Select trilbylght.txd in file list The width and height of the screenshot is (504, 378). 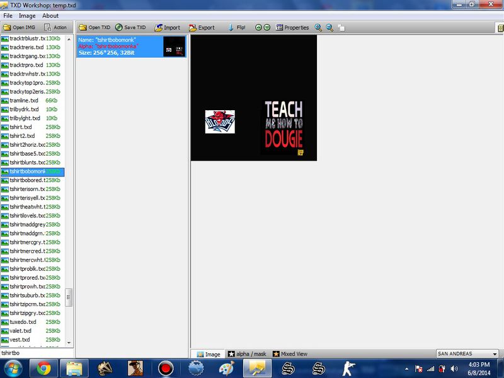(33, 118)
